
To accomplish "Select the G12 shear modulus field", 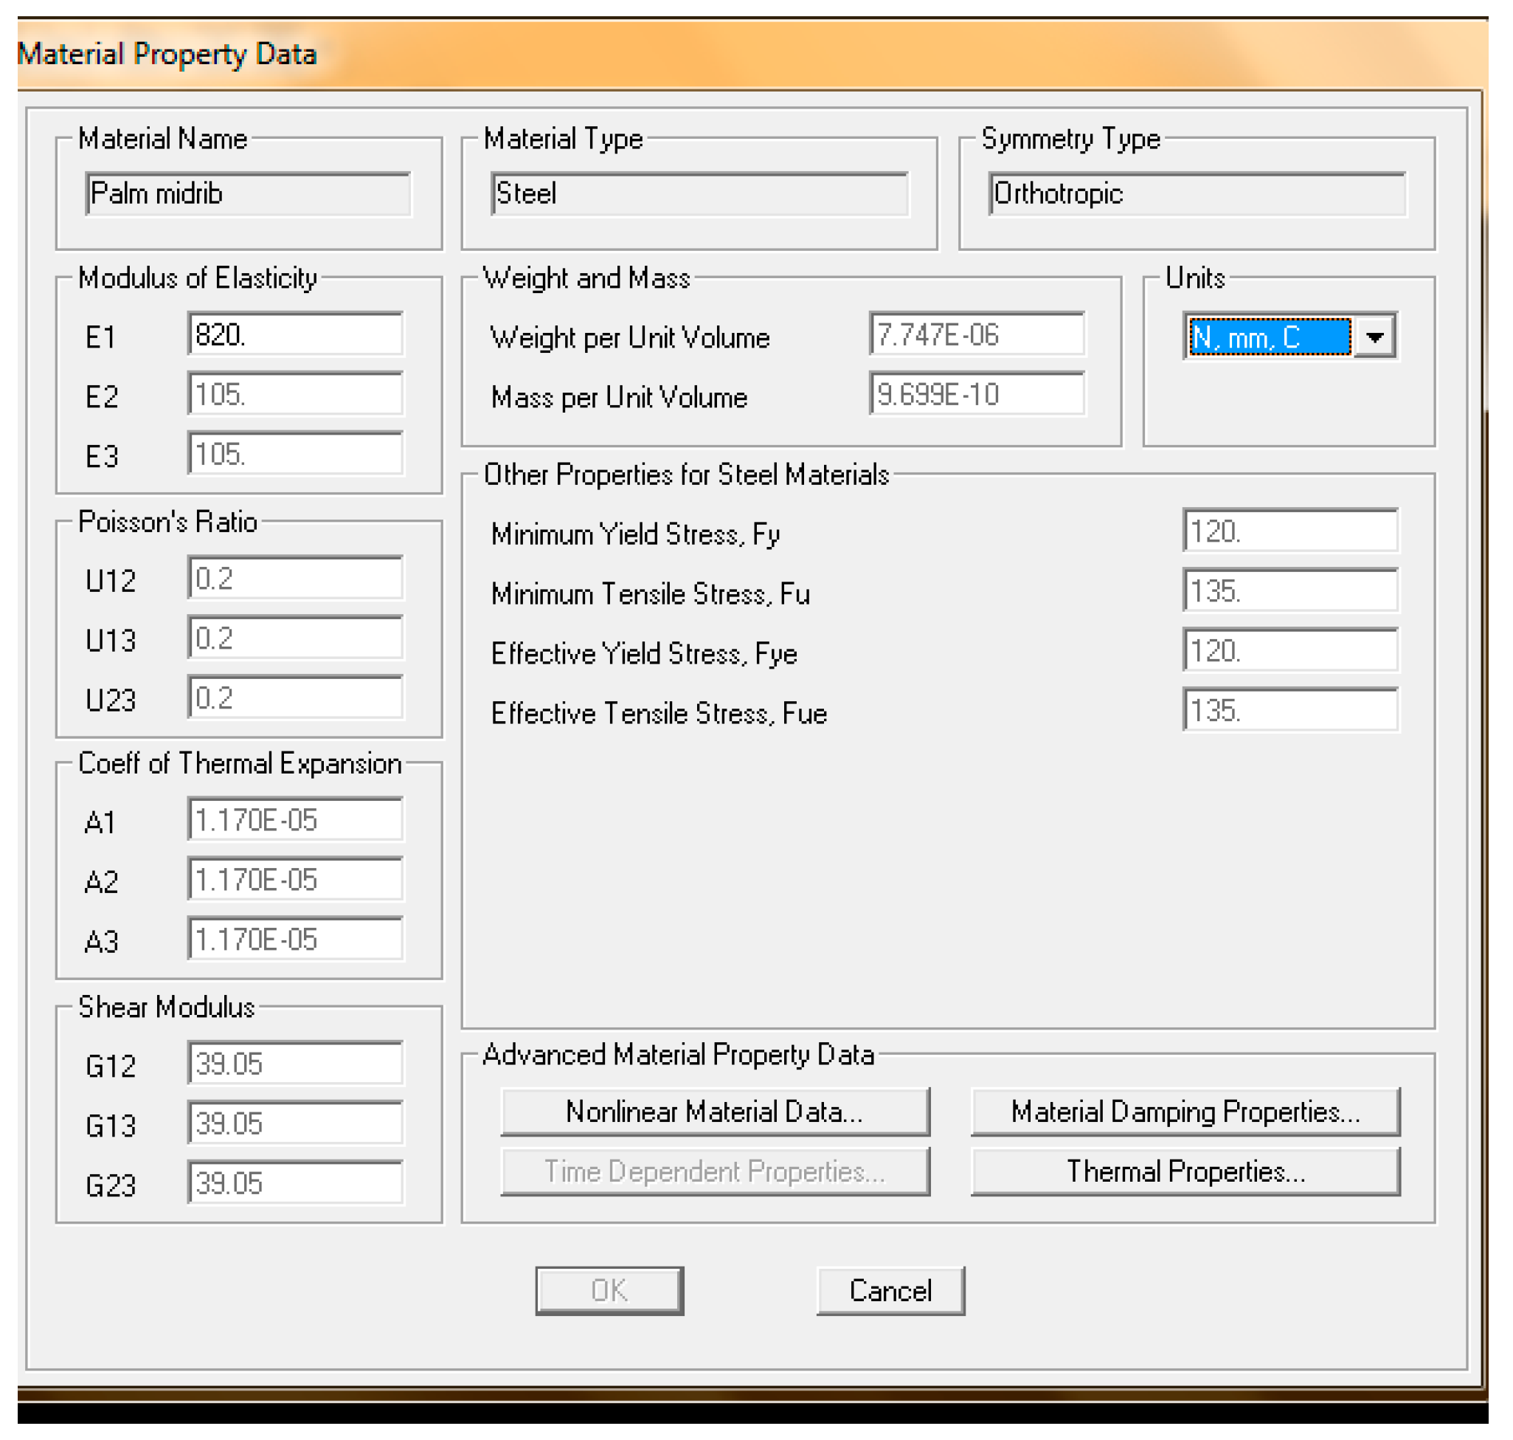I will tap(295, 1064).
